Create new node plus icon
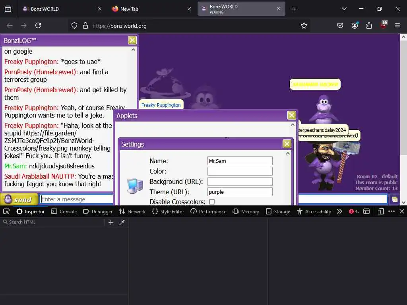The width and height of the screenshot is (407, 305). 111,222
